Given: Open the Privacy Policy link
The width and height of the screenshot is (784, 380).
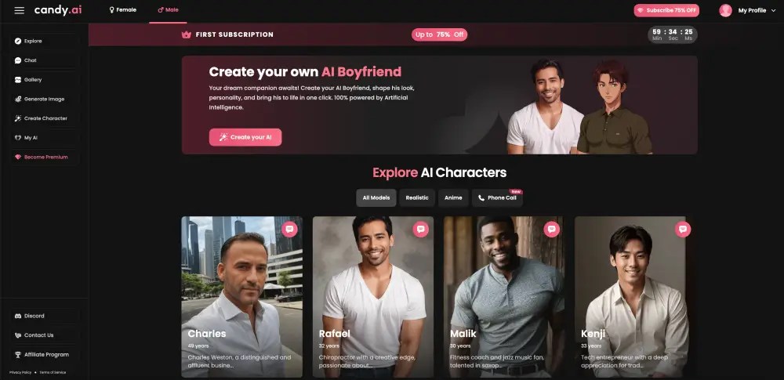Looking at the screenshot, I should pos(20,372).
